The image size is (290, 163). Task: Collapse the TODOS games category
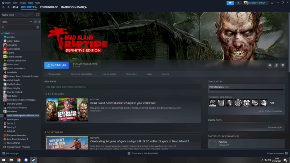click(x=2, y=33)
